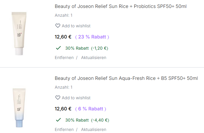Click the purple 23 % Rabatt label
The width and height of the screenshot is (204, 133).
point(92,37)
